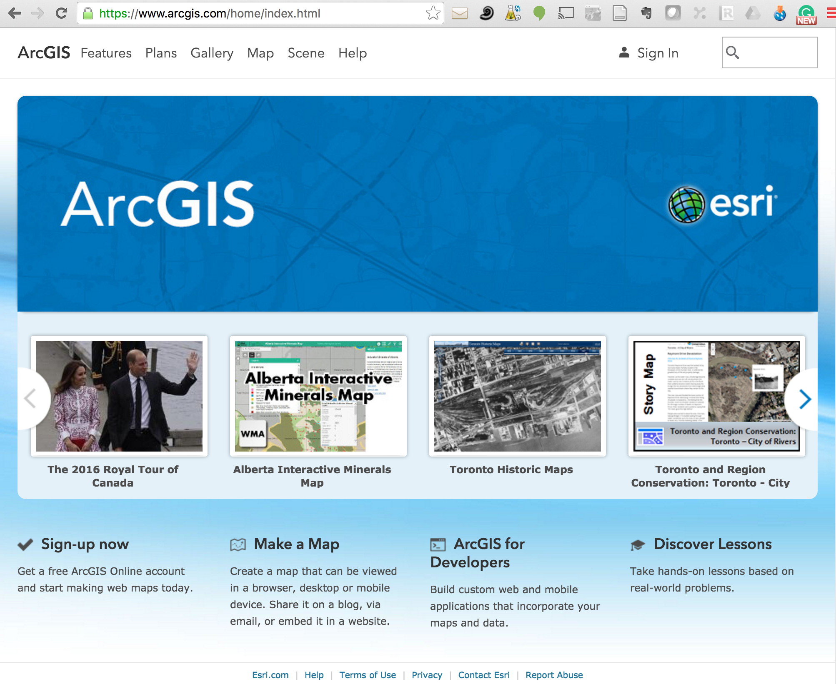Click the blank page extension icon

point(620,13)
